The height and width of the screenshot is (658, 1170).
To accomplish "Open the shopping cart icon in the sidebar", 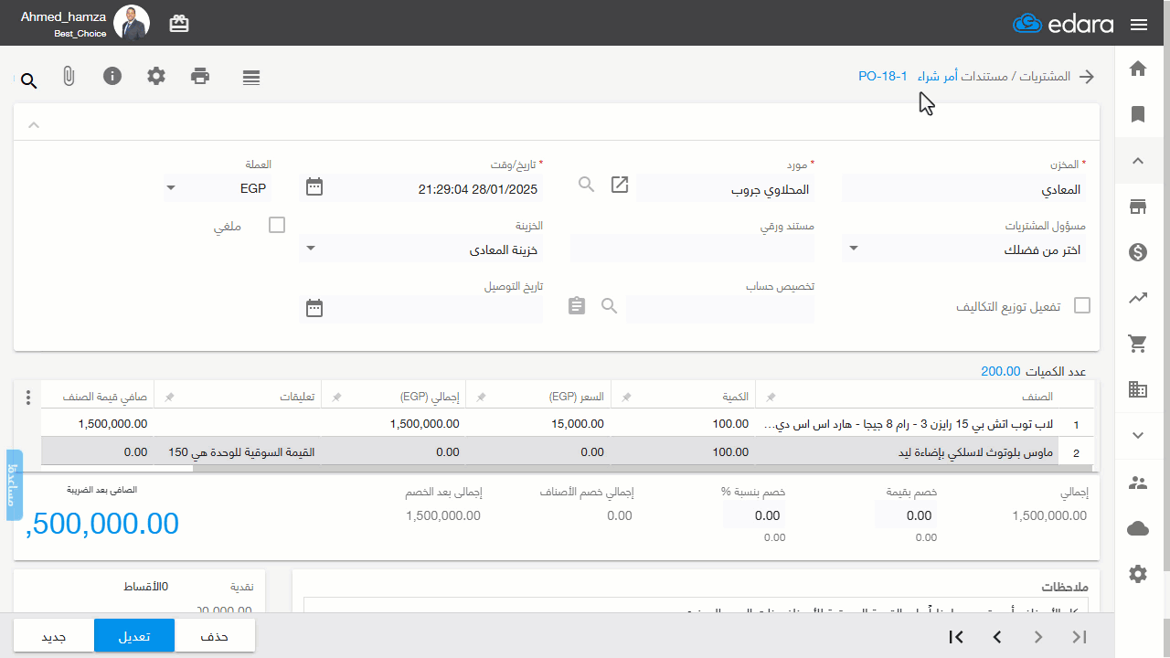I will (x=1138, y=344).
